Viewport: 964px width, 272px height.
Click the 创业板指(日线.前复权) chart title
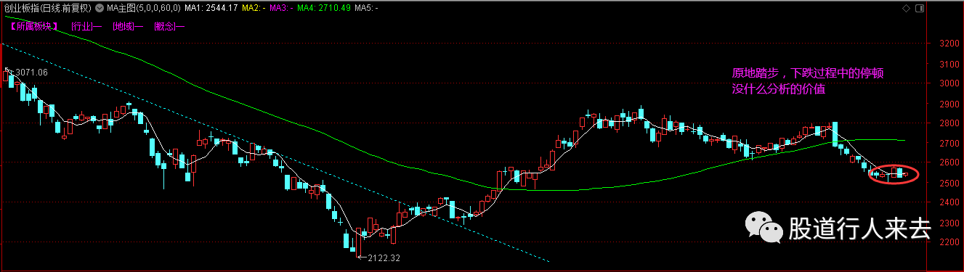tap(48, 9)
